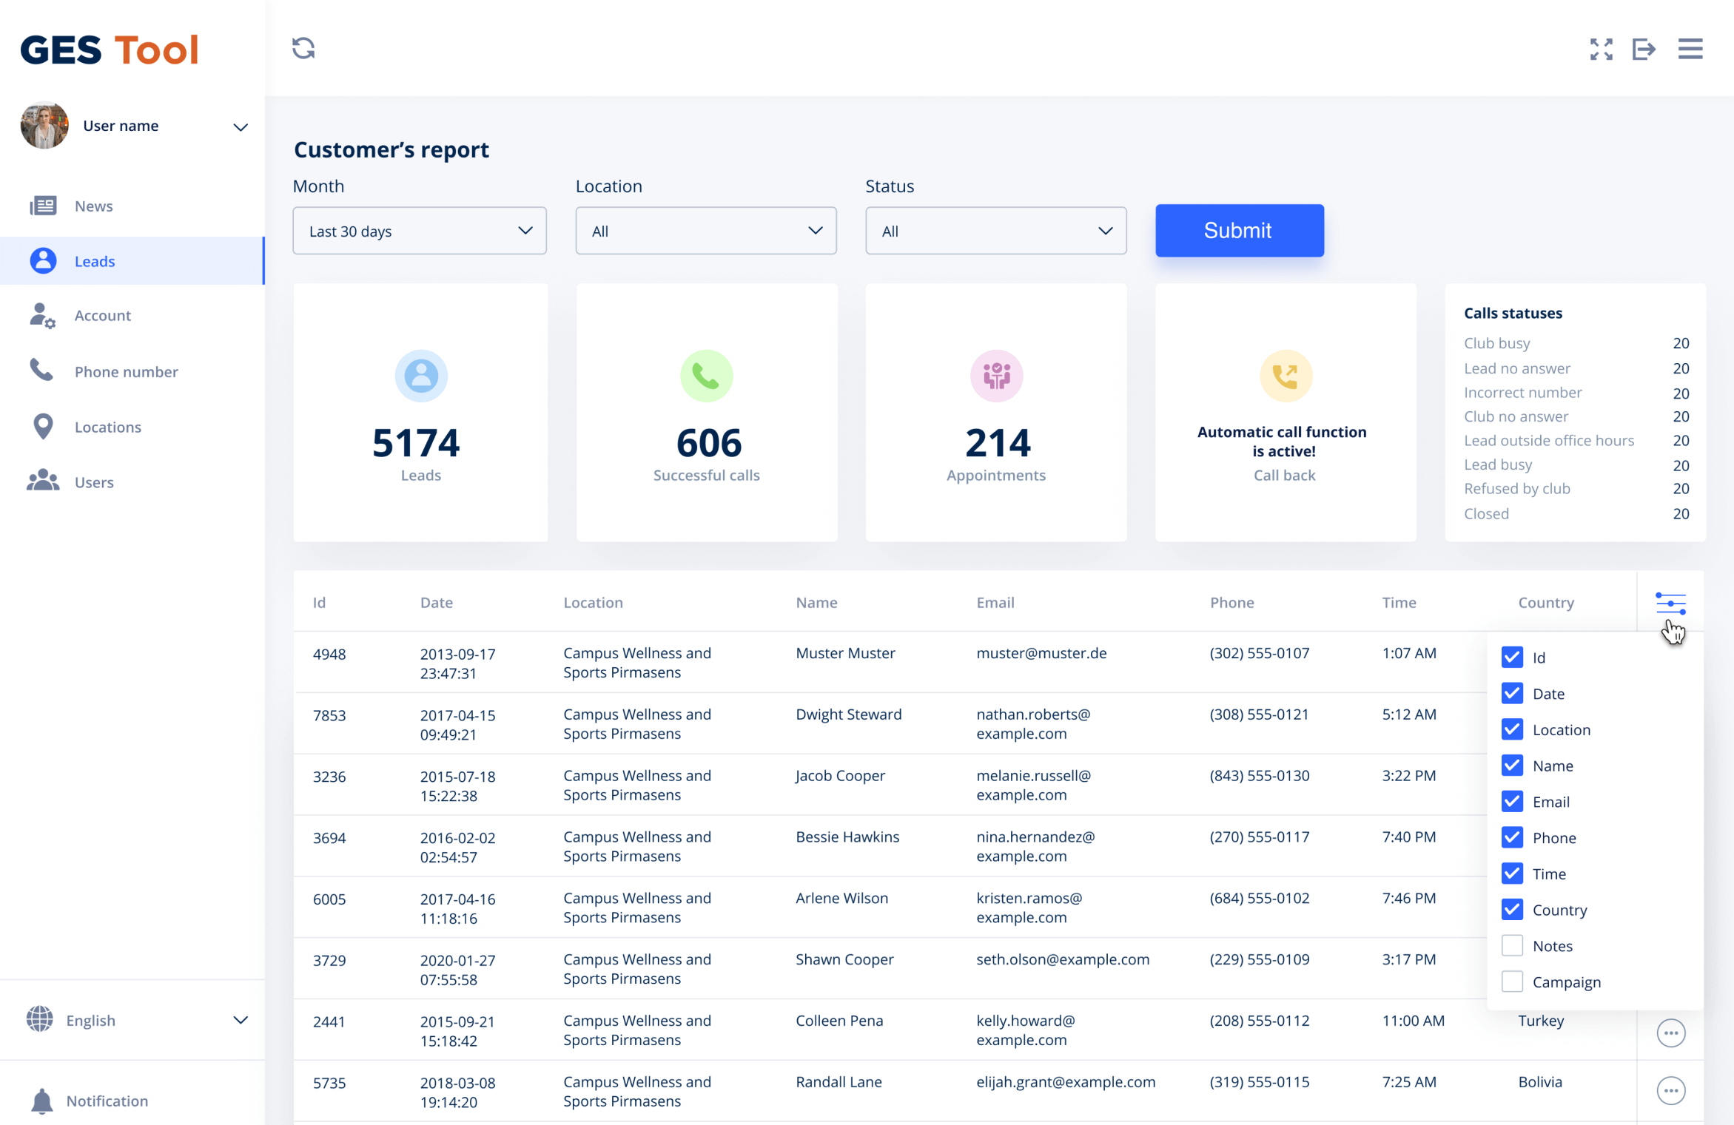Click the Notification bell icon

(42, 1101)
